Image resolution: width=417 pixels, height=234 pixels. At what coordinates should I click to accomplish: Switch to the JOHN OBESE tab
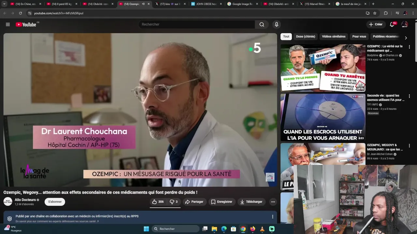coord(206,4)
